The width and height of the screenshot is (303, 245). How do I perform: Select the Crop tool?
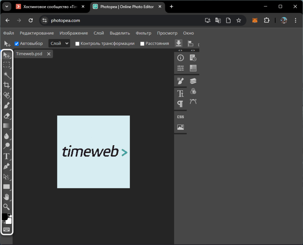coord(7,85)
